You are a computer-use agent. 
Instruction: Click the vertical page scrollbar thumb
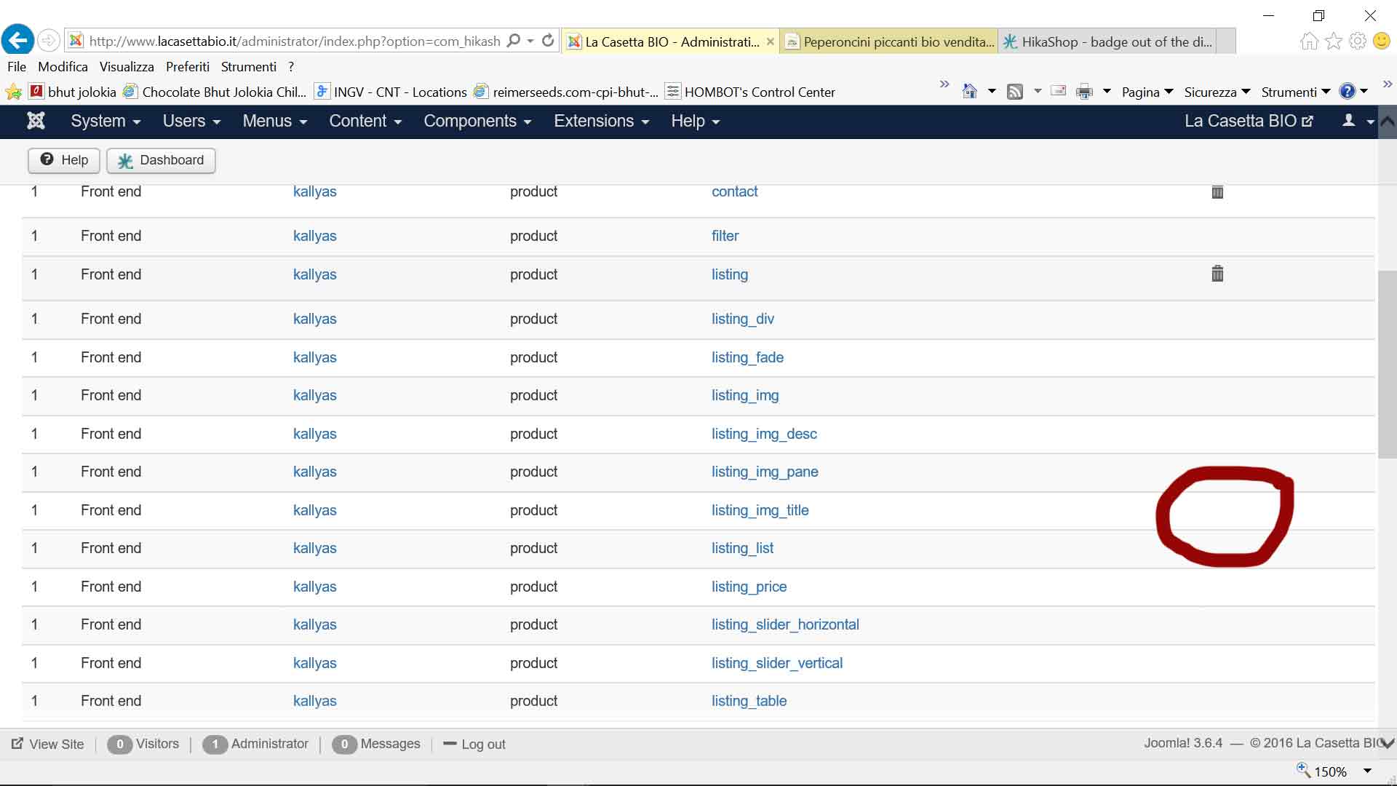click(x=1387, y=364)
